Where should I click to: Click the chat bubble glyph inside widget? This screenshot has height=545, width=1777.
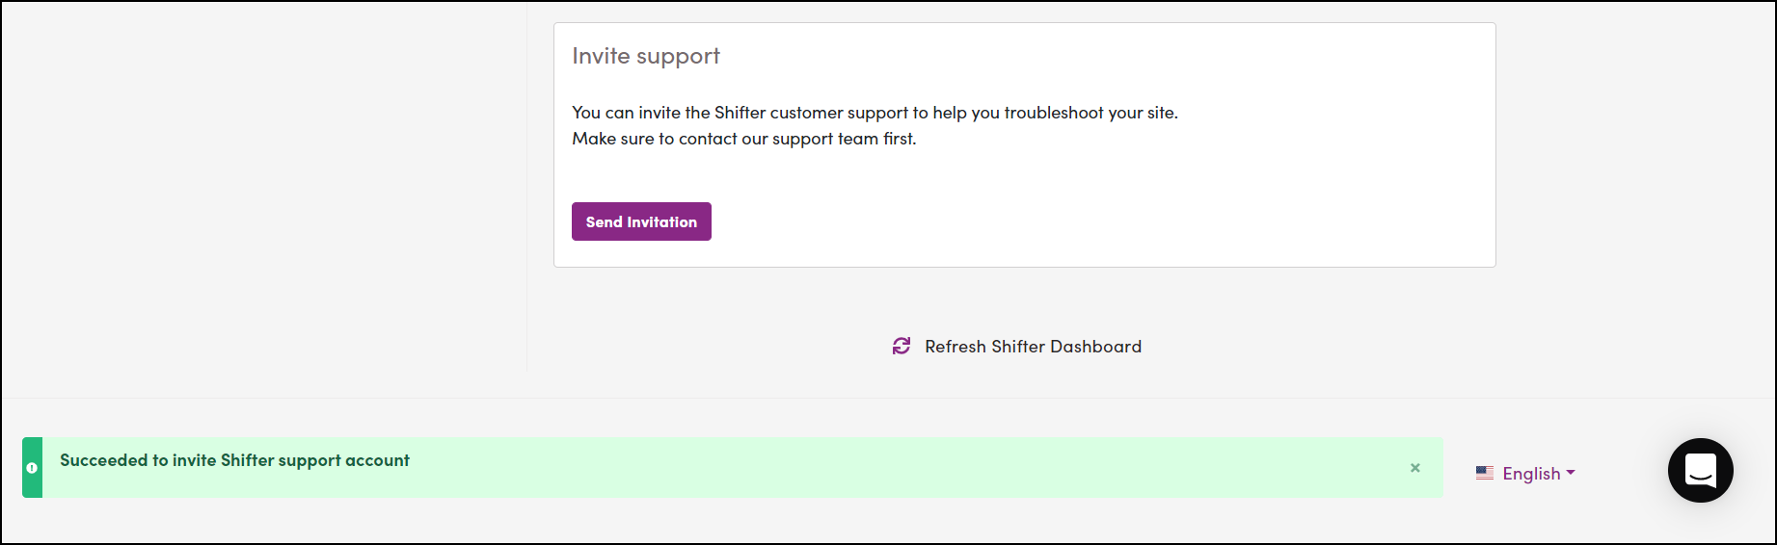coord(1701,470)
